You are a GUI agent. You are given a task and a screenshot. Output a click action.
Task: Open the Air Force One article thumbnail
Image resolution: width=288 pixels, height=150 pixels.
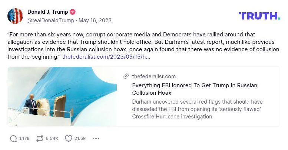(x=62, y=97)
